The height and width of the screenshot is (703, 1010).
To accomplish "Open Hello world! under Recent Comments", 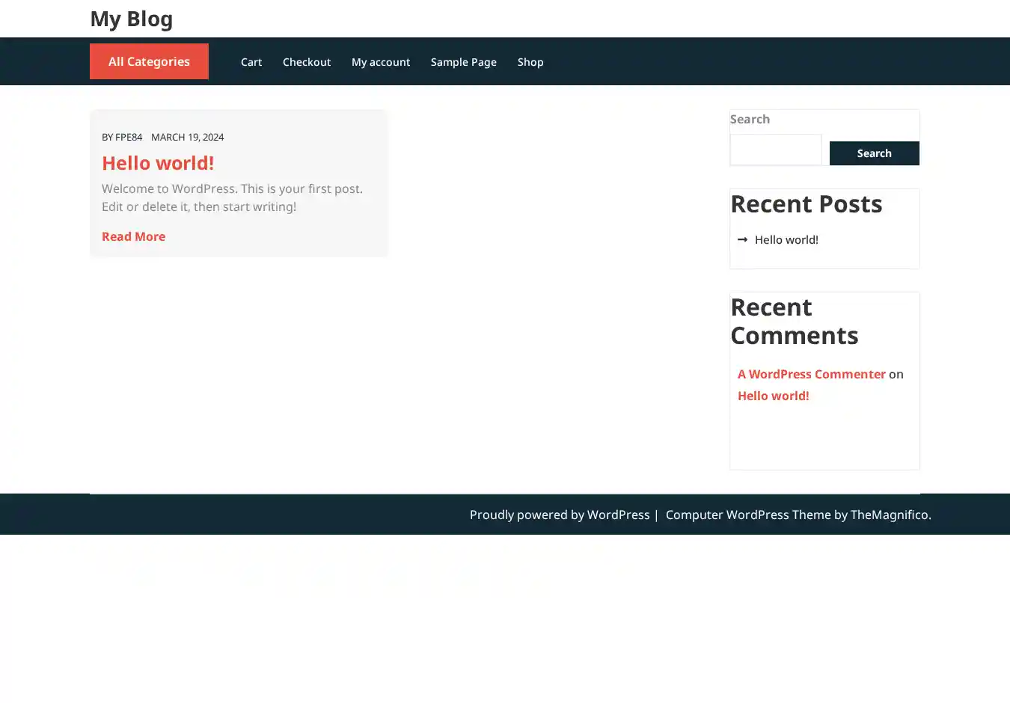I will [x=773, y=396].
